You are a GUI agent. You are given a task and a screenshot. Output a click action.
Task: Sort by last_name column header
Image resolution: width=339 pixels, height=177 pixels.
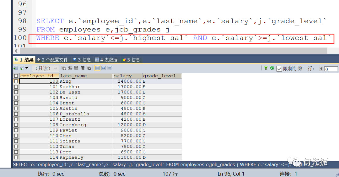86,76
